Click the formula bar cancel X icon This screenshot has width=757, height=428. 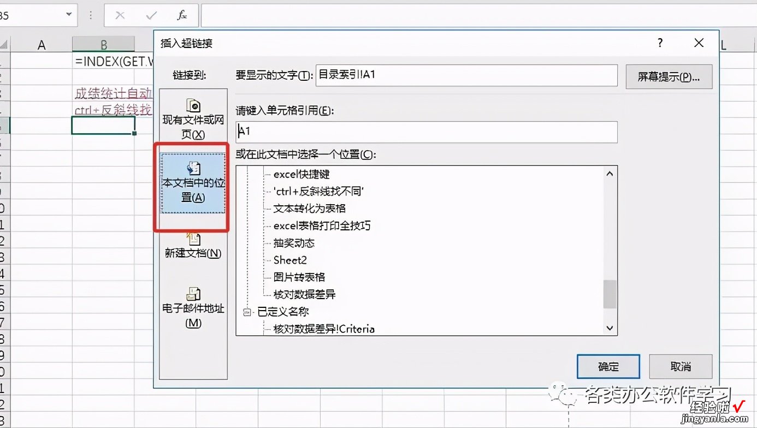[x=120, y=15]
